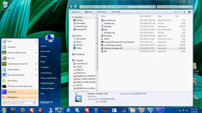Toggle the preview pane icon
The width and height of the screenshot is (202, 113).
pyautogui.click(x=184, y=12)
